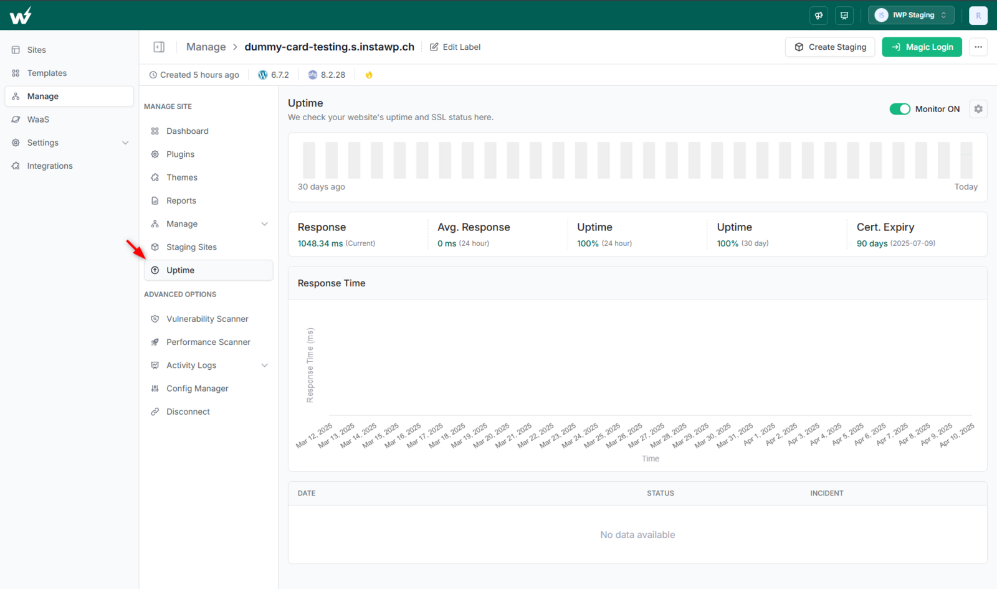Expand the Settings chevron in left nav
The height and width of the screenshot is (589, 997).
coord(125,143)
